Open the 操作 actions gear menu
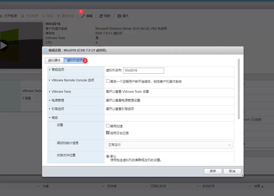Screen dimensions: 274x196 point(123,16)
